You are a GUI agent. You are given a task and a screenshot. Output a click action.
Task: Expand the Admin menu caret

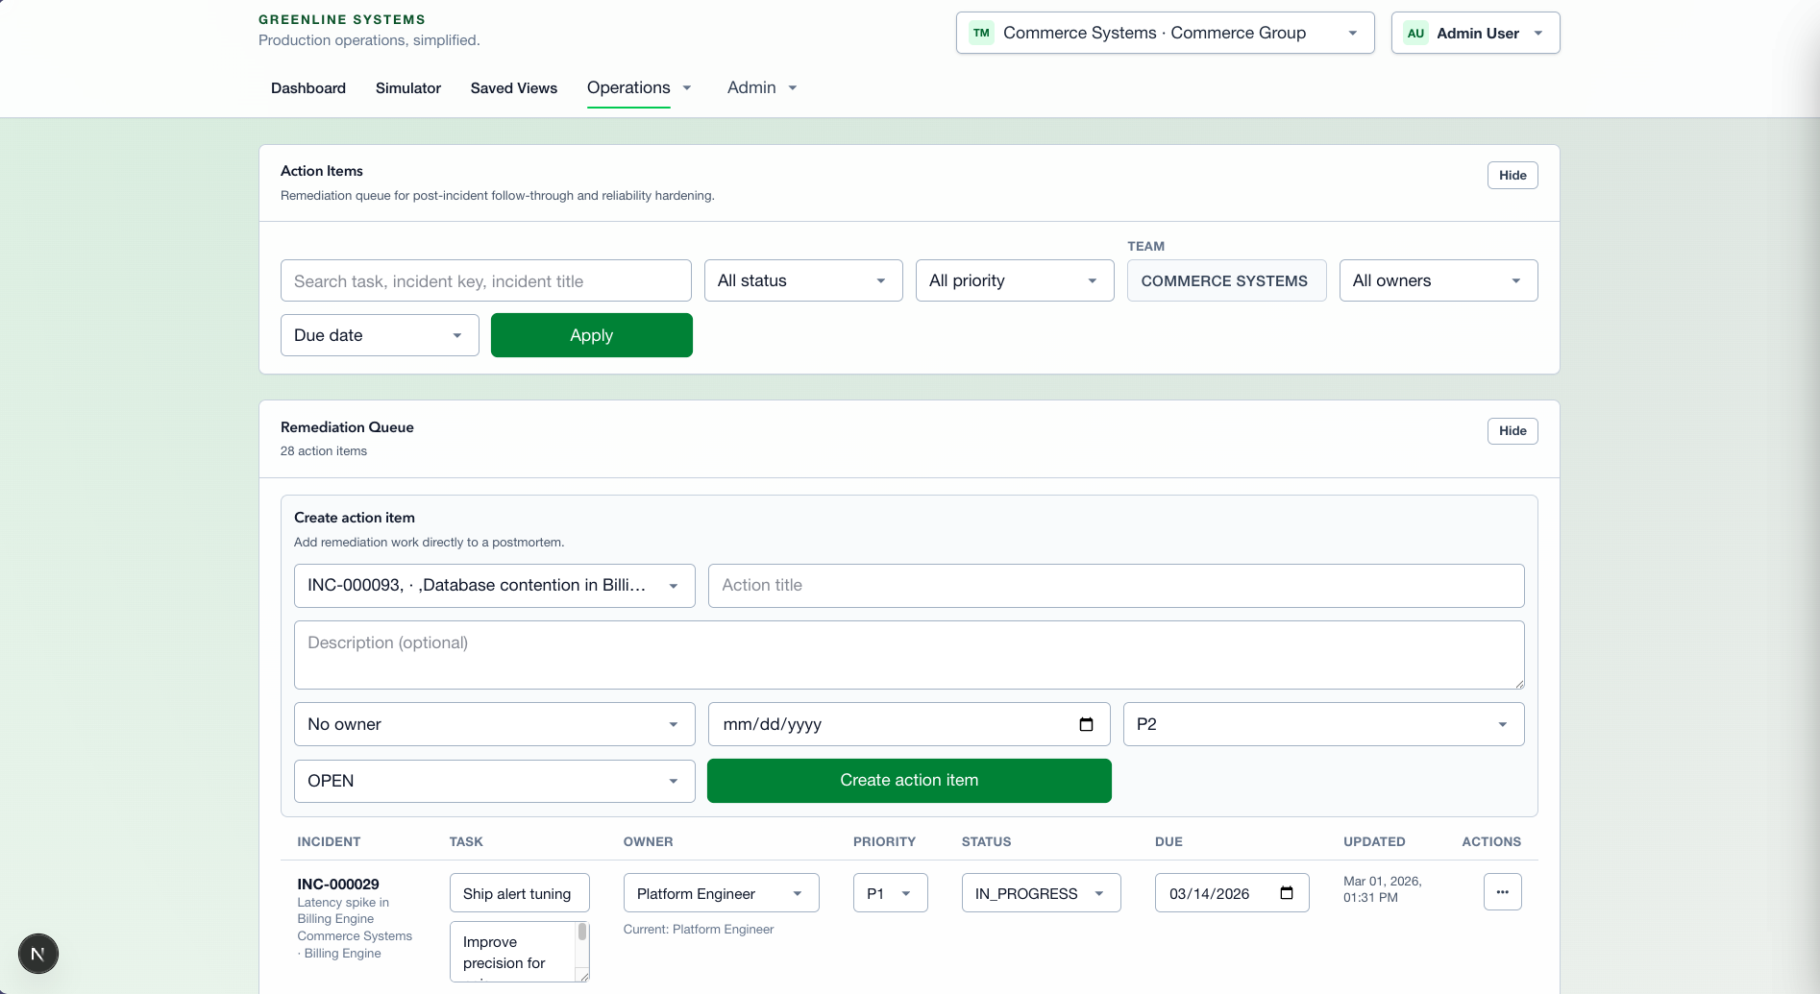click(x=793, y=88)
